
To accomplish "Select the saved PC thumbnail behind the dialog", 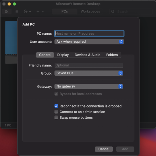I will click(11, 42).
